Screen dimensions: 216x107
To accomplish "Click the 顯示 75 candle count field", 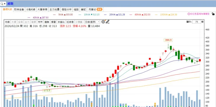I will click(x=196, y=22).
